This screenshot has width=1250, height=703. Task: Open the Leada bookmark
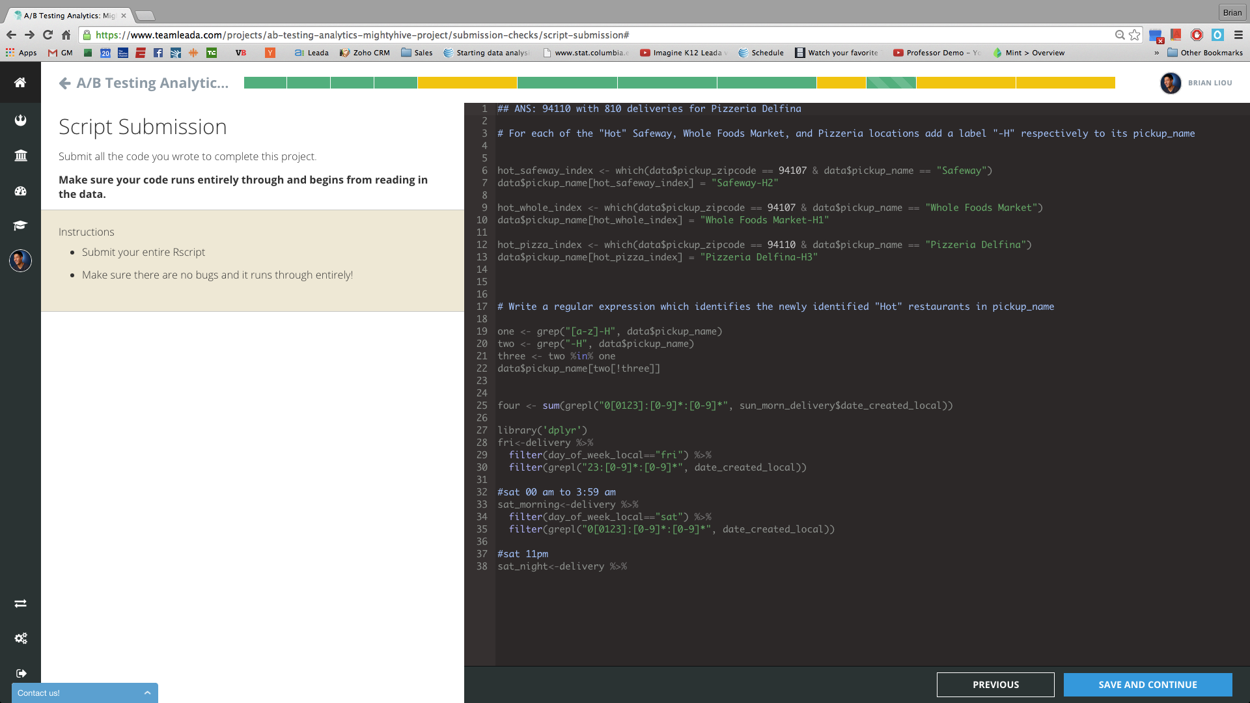tap(311, 53)
